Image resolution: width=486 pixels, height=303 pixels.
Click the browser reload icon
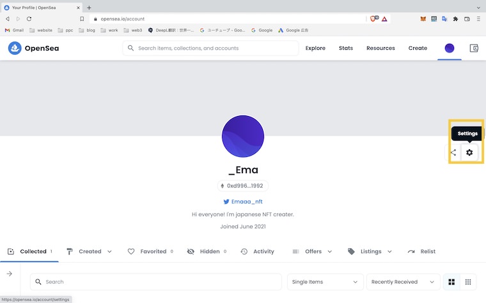29,19
